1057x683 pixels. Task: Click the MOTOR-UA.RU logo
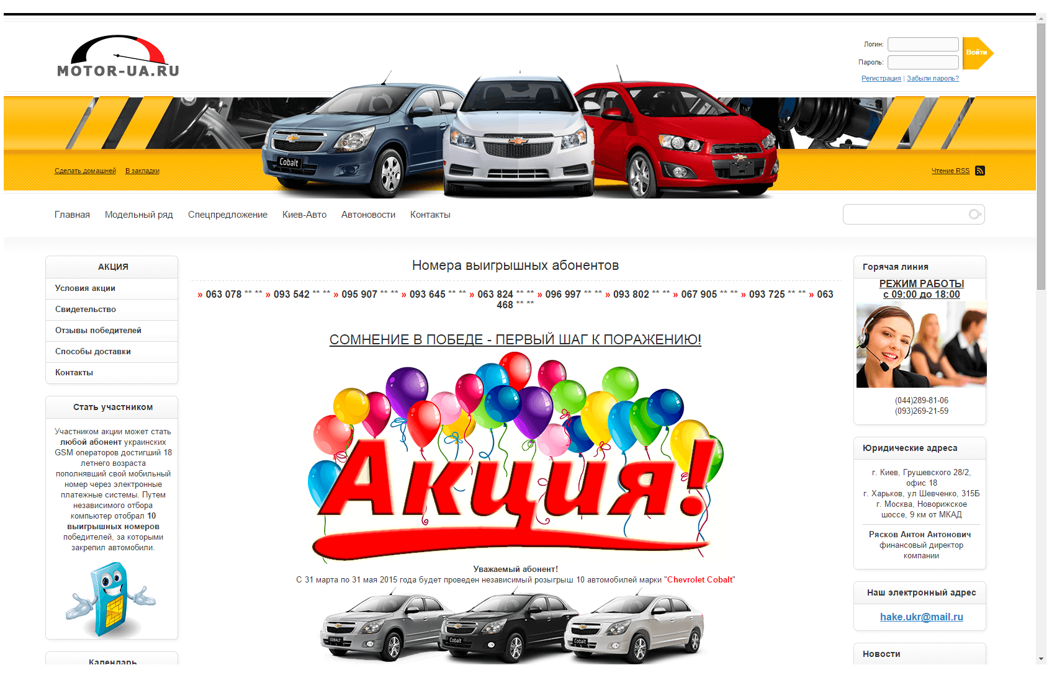(118, 56)
